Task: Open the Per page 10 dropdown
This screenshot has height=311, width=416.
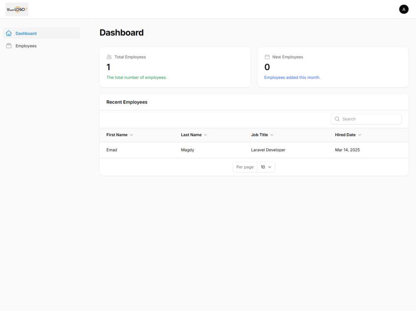Action: 266,167
